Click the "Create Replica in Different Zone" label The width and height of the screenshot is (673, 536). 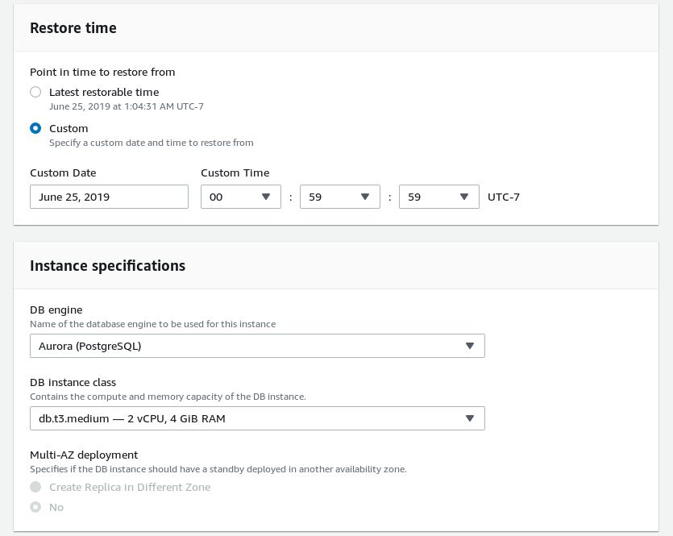pos(130,487)
